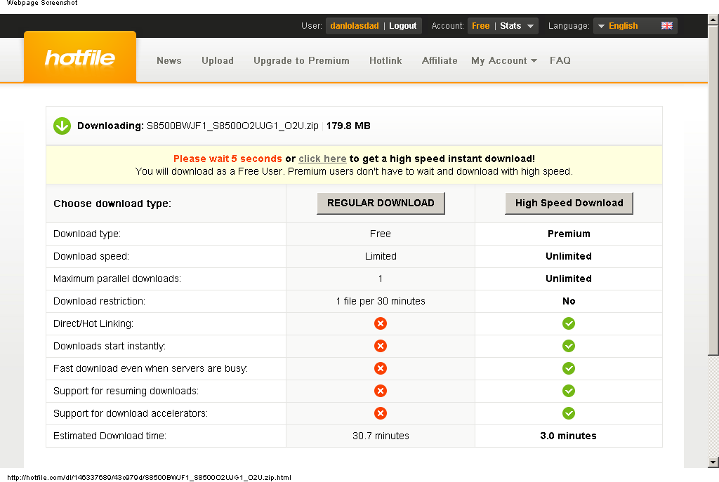The image size is (719, 482).
Task: Click the hotfile logo
Action: pos(80,58)
